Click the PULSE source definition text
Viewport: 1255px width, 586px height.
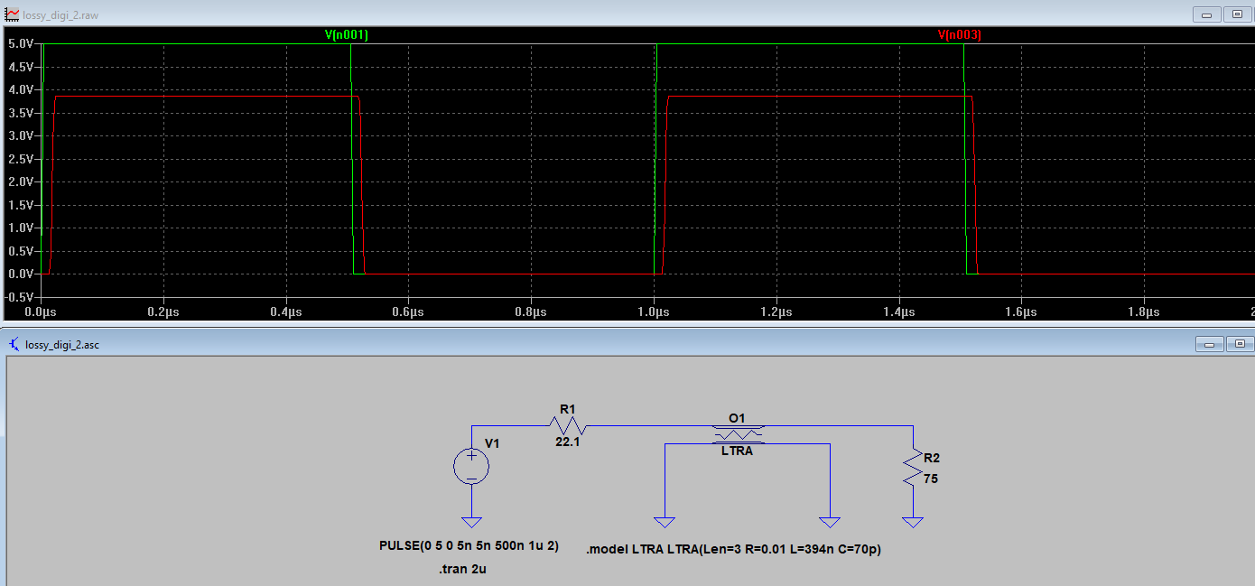(469, 545)
